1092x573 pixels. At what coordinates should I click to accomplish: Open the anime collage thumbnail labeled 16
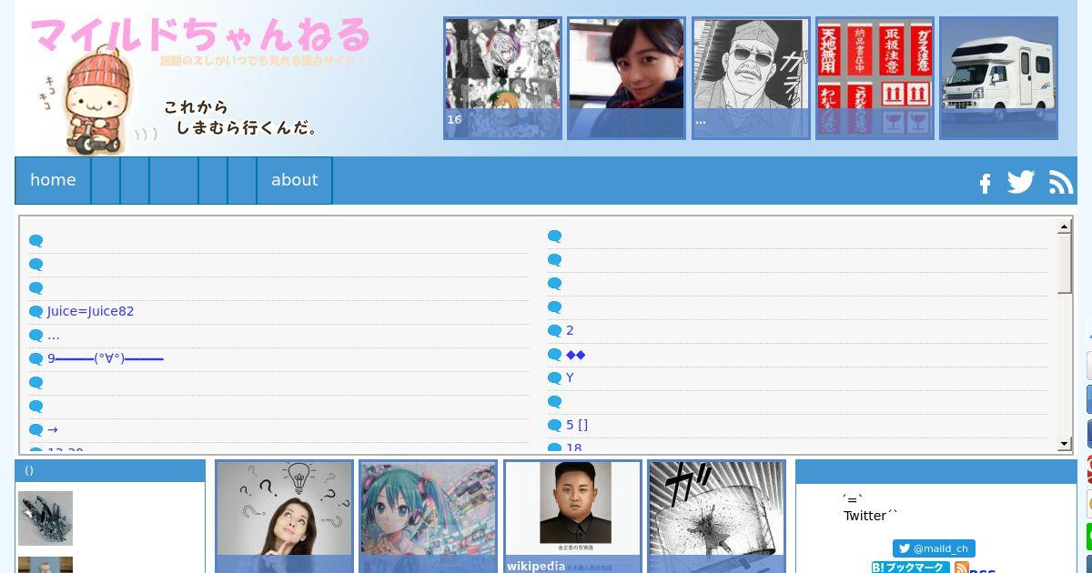point(502,78)
